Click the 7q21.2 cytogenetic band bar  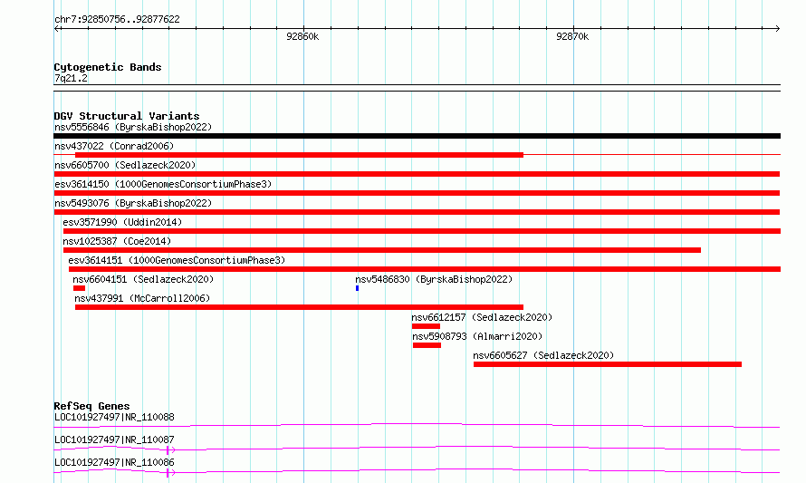click(417, 88)
